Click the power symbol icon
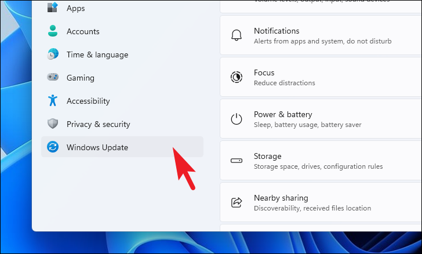Viewport: 422px width, 254px height. point(237,119)
